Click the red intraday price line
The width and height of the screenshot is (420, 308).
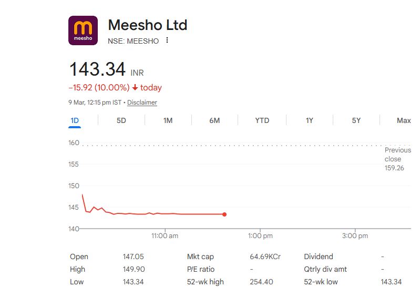click(158, 214)
